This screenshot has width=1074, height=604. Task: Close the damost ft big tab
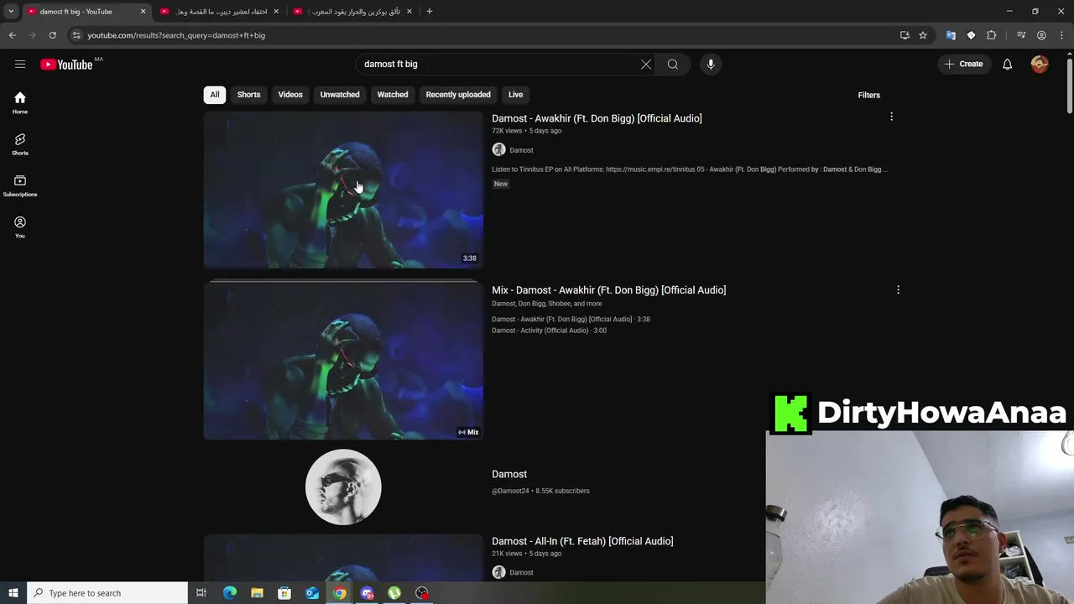[x=143, y=12]
